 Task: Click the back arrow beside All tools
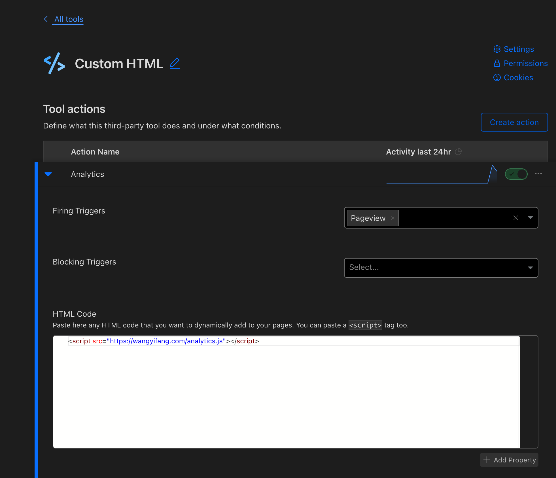point(47,19)
